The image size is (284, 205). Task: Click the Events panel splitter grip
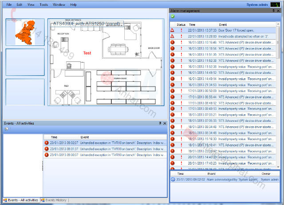(43, 165)
